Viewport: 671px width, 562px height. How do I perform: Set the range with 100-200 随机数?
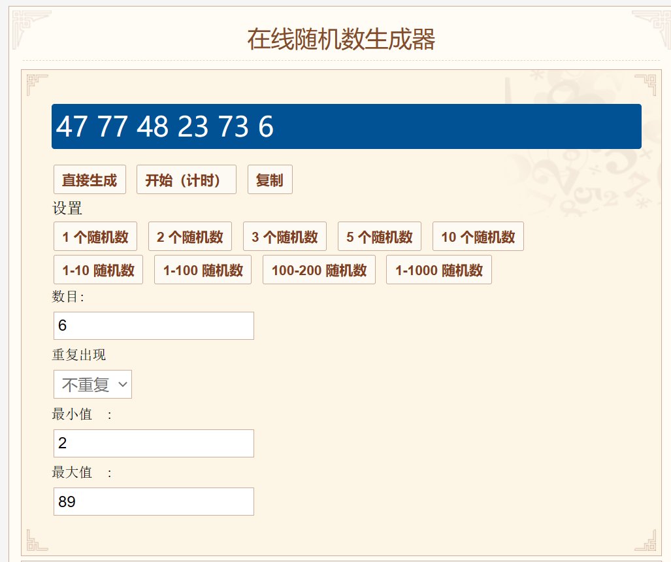click(x=319, y=270)
